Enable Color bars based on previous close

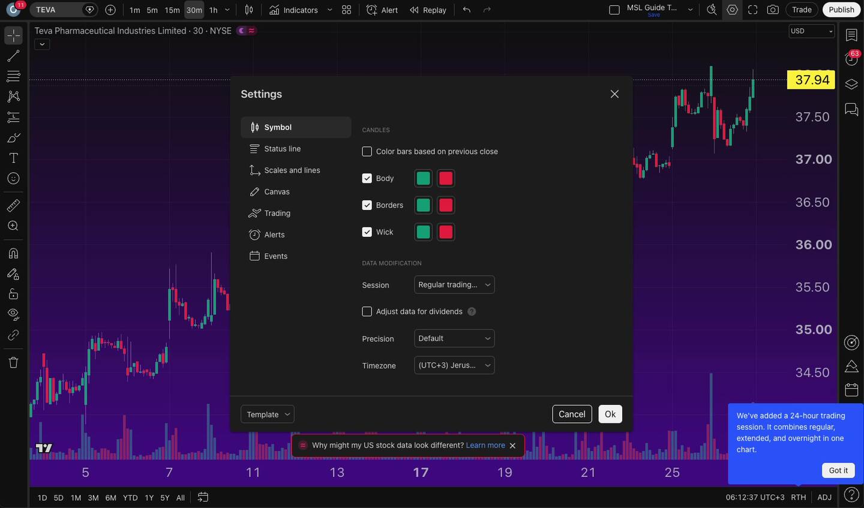[367, 152]
